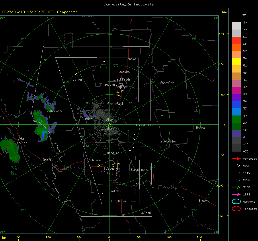Click the cyan 27ZW arrow in the legend

(236, 180)
